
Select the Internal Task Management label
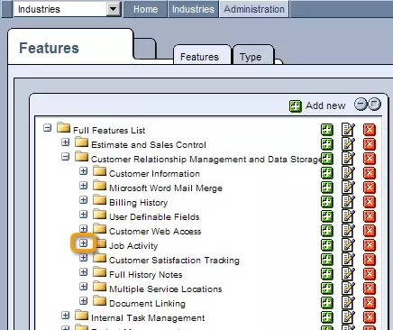tap(148, 317)
